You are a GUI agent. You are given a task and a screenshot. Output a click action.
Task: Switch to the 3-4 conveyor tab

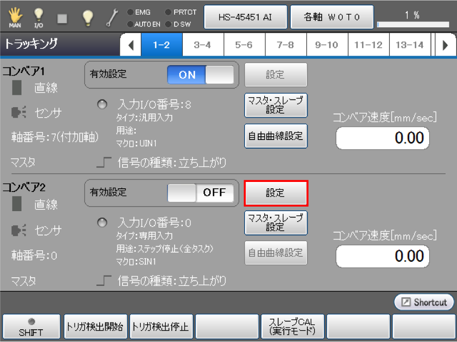tap(202, 45)
